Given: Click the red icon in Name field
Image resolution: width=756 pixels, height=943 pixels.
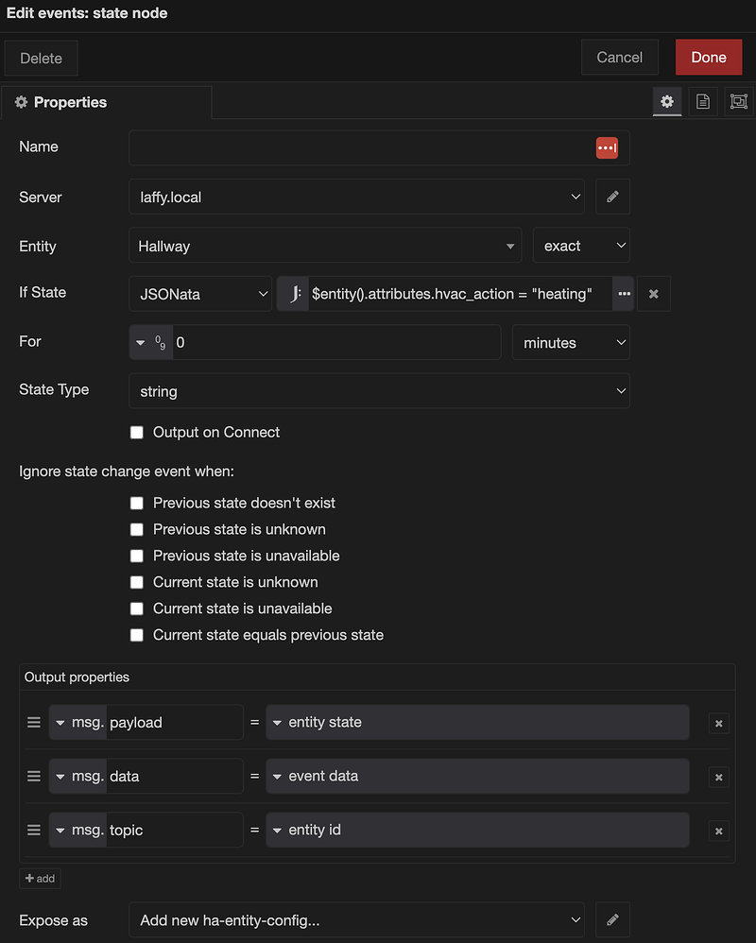Looking at the screenshot, I should (607, 147).
